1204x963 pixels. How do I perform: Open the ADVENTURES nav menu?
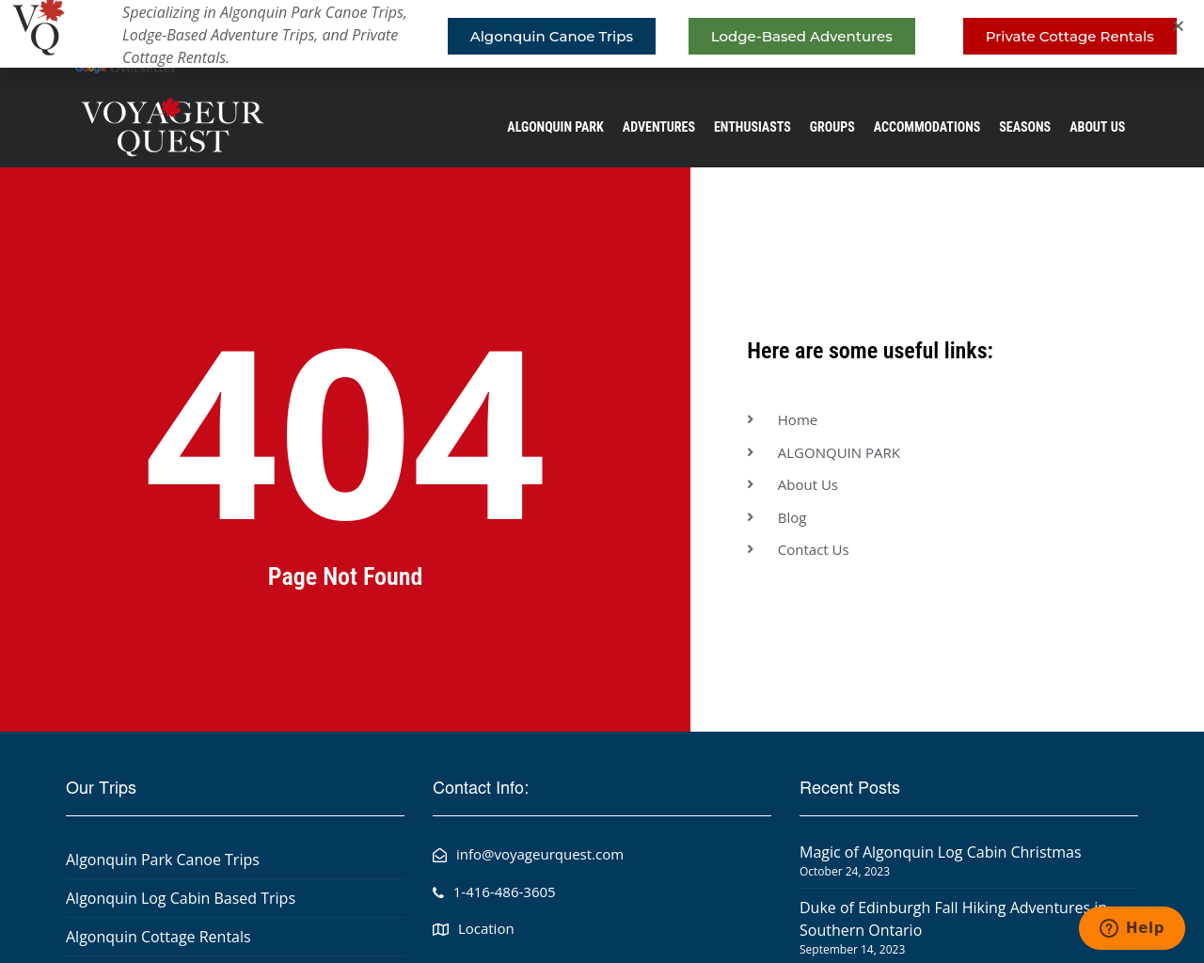658,127
